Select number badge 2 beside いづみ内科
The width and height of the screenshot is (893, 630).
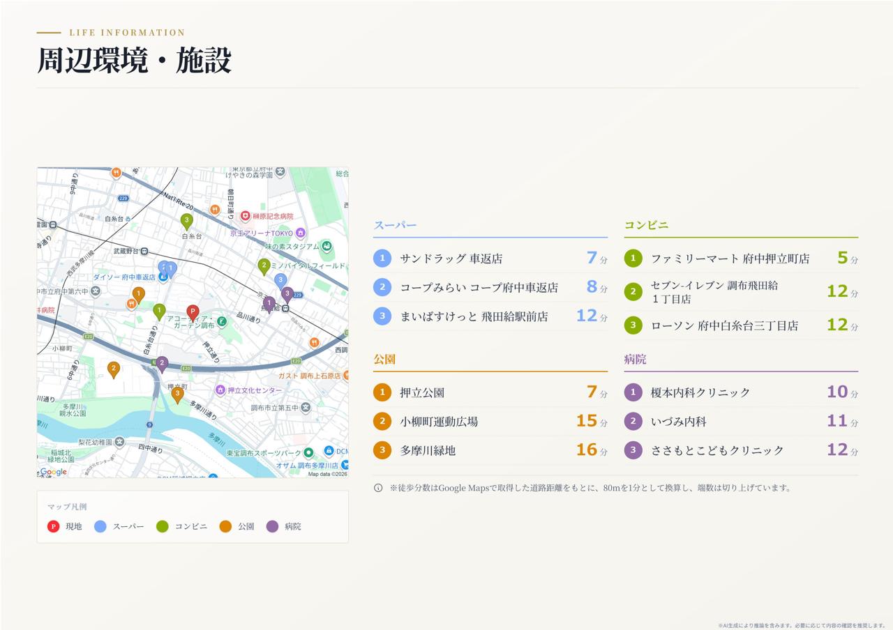(x=633, y=422)
